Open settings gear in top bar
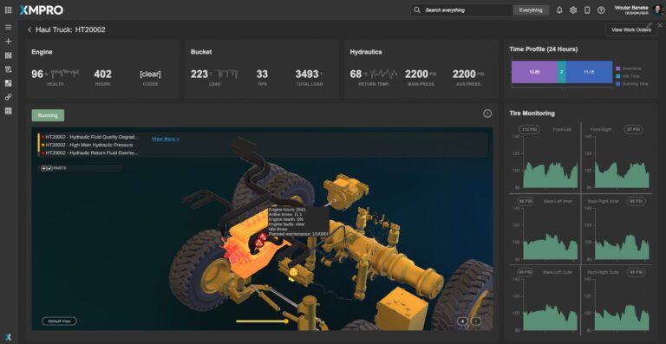This screenshot has height=344, width=666. tap(573, 10)
